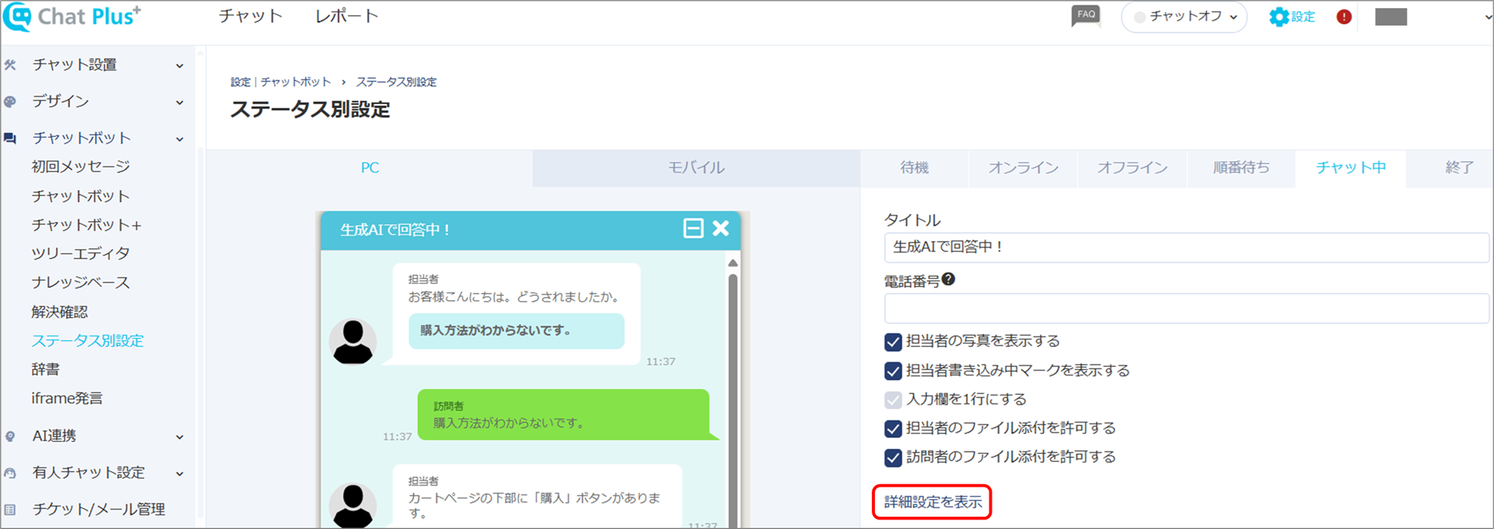Open the FAQ speech bubble icon

coord(1085,16)
